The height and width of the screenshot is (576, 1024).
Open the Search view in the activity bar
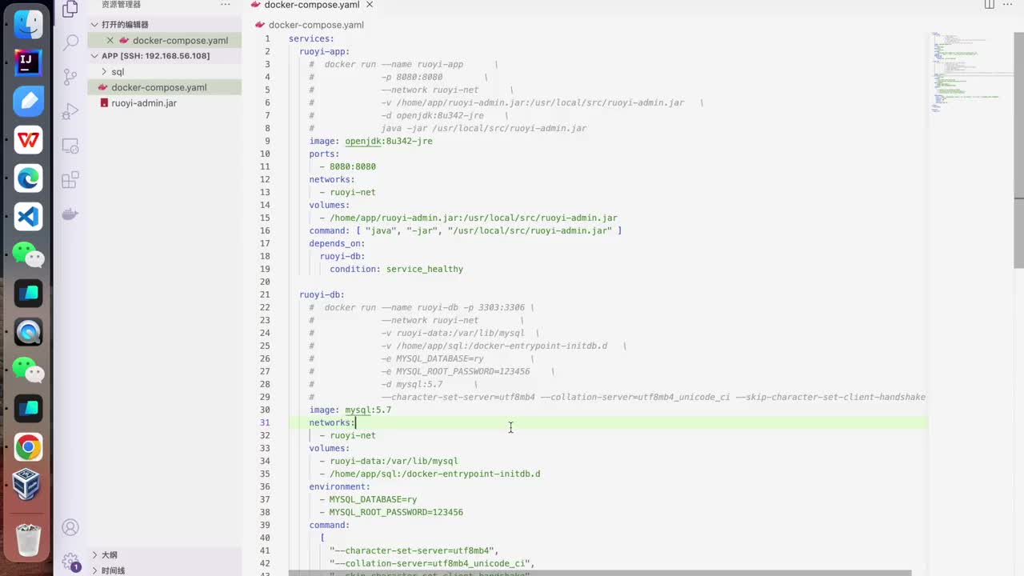pyautogui.click(x=70, y=42)
